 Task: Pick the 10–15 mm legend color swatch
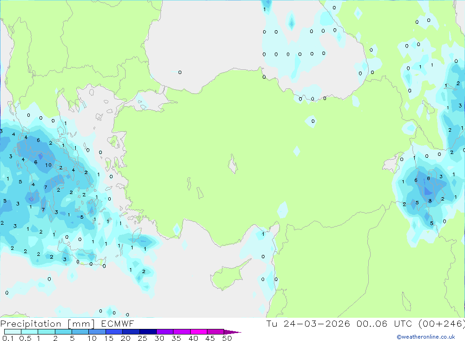click(97, 332)
